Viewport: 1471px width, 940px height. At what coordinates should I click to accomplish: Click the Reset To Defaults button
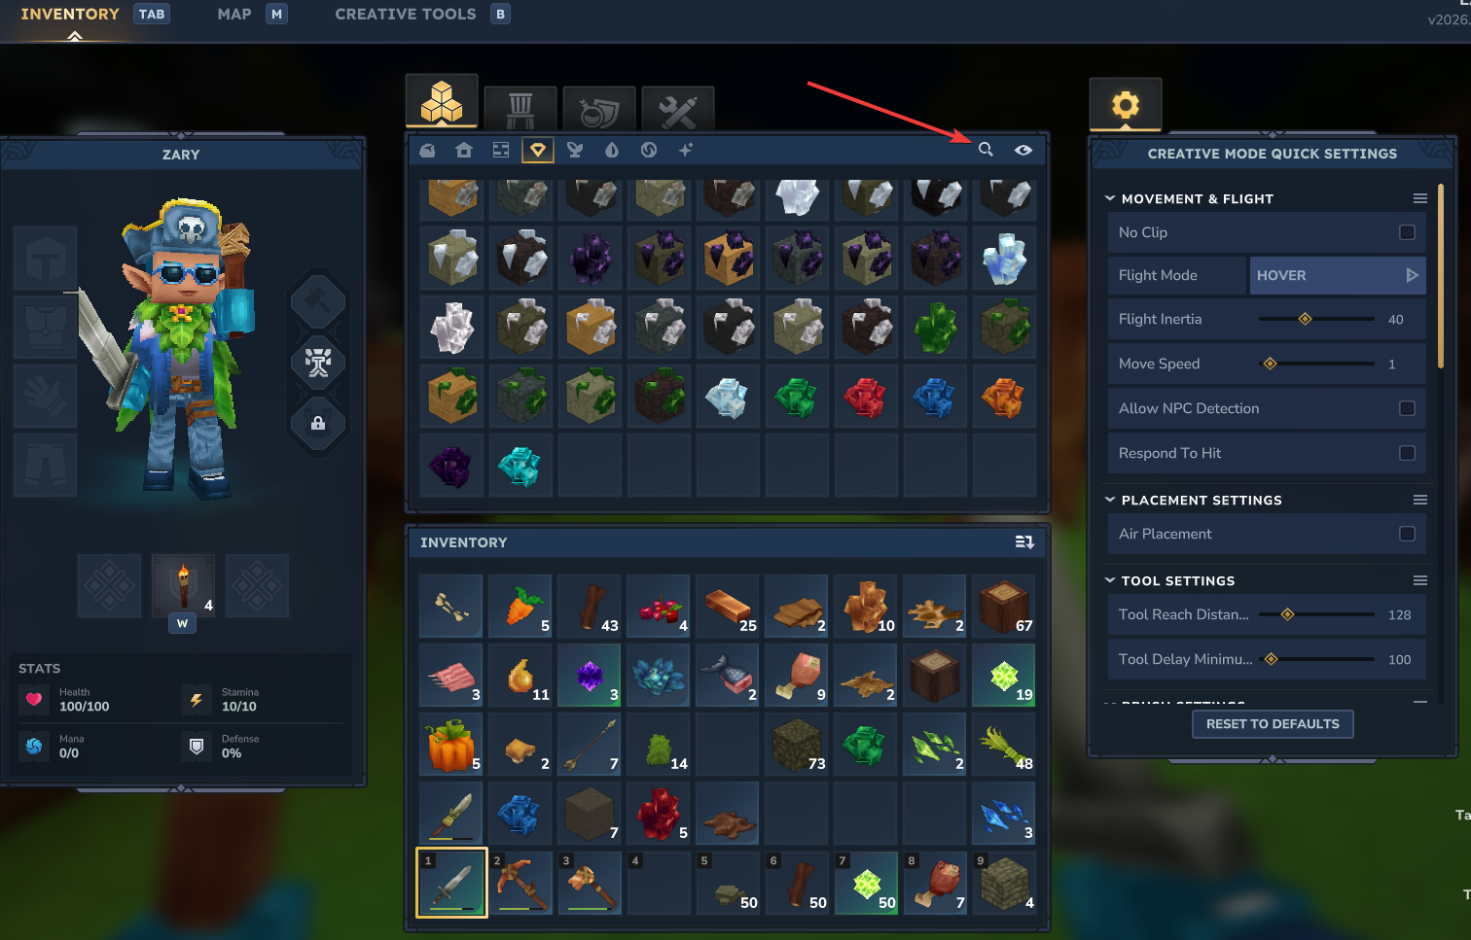click(1273, 724)
